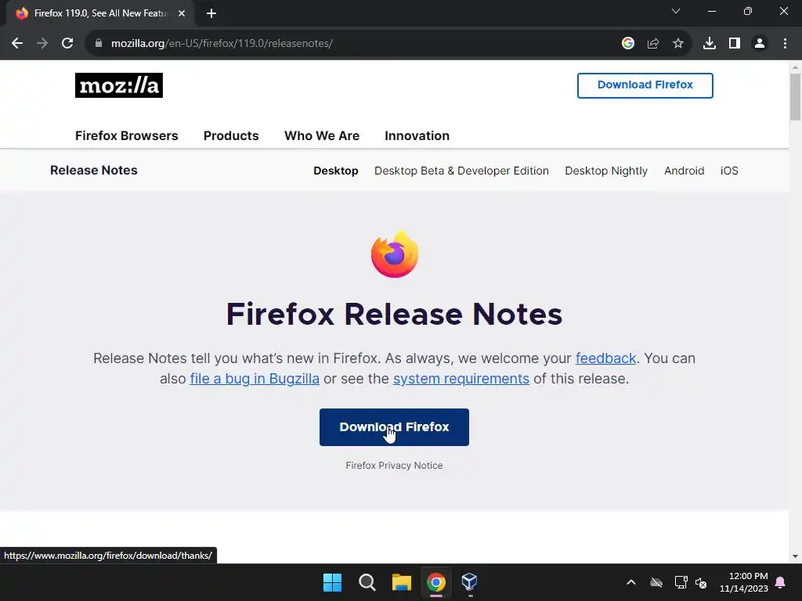Viewport: 802px width, 601px height.
Task: Show hidden system tray icons
Action: click(631, 582)
